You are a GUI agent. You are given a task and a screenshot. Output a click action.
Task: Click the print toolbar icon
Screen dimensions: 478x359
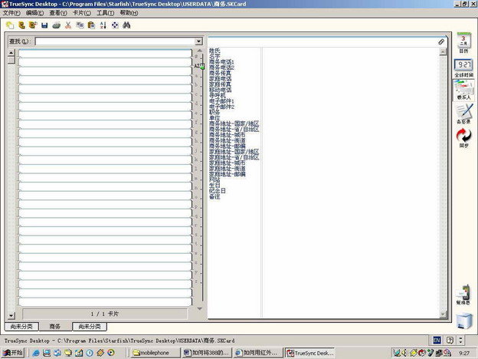(56, 25)
